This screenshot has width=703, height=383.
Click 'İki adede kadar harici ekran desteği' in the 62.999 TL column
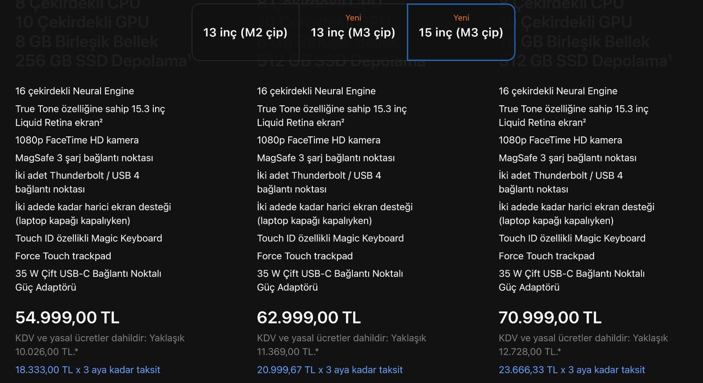[x=335, y=207]
